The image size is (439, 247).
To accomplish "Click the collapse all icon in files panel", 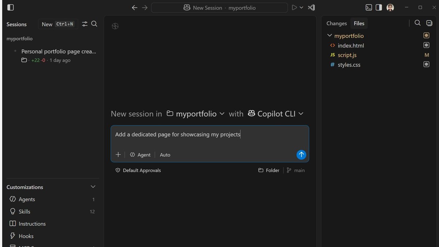I will [x=429, y=23].
